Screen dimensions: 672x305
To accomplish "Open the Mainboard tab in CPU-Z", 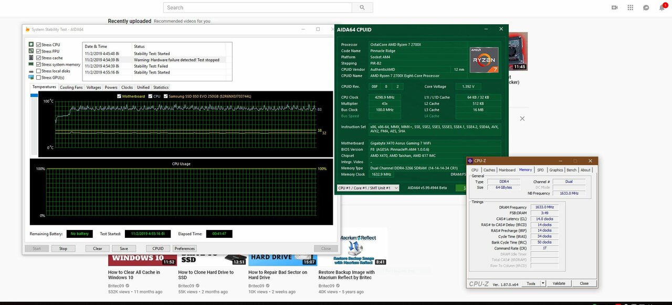I will pos(507,170).
